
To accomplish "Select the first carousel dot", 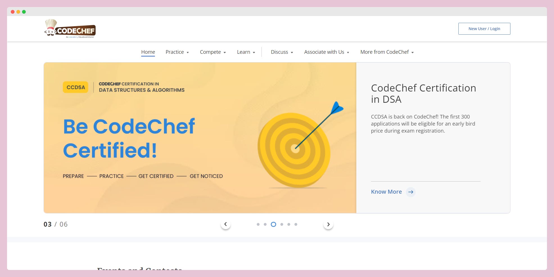I will [x=258, y=224].
